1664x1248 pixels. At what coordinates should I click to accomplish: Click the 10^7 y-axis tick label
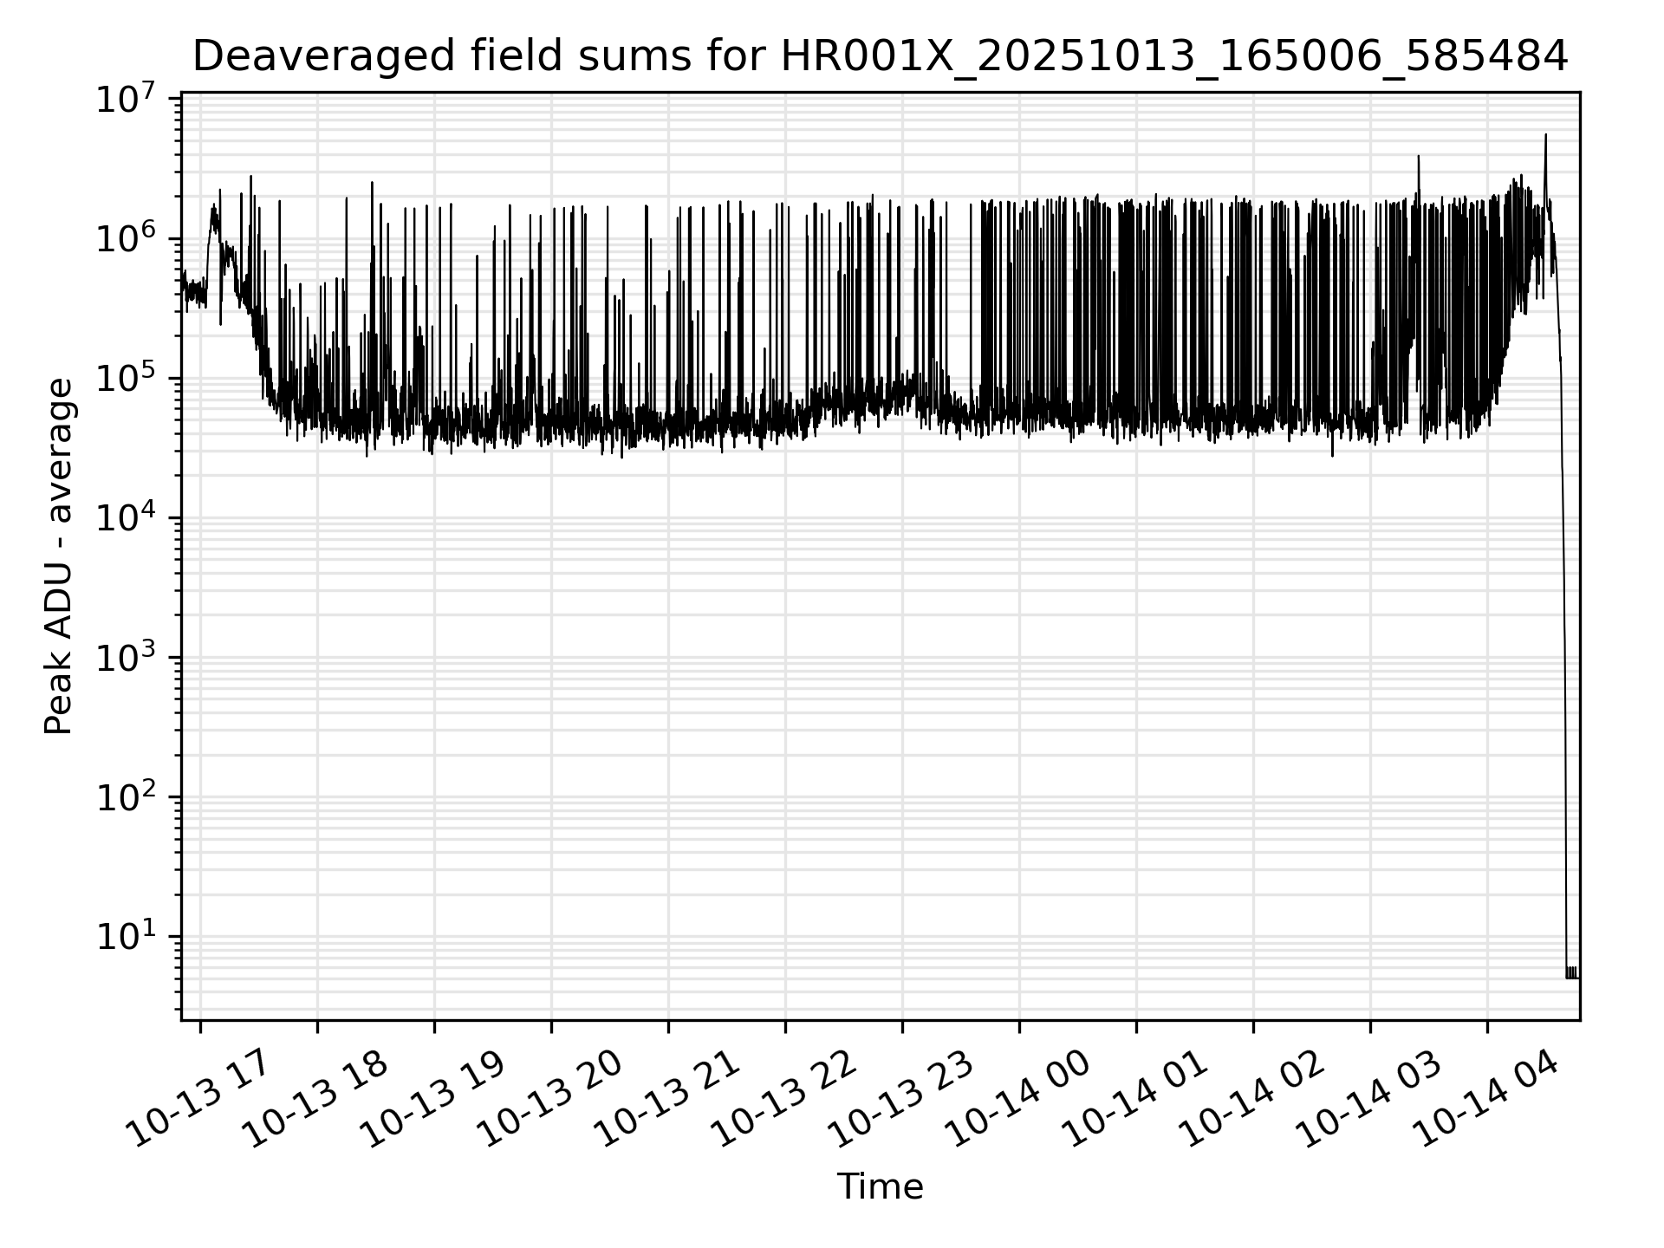[125, 98]
